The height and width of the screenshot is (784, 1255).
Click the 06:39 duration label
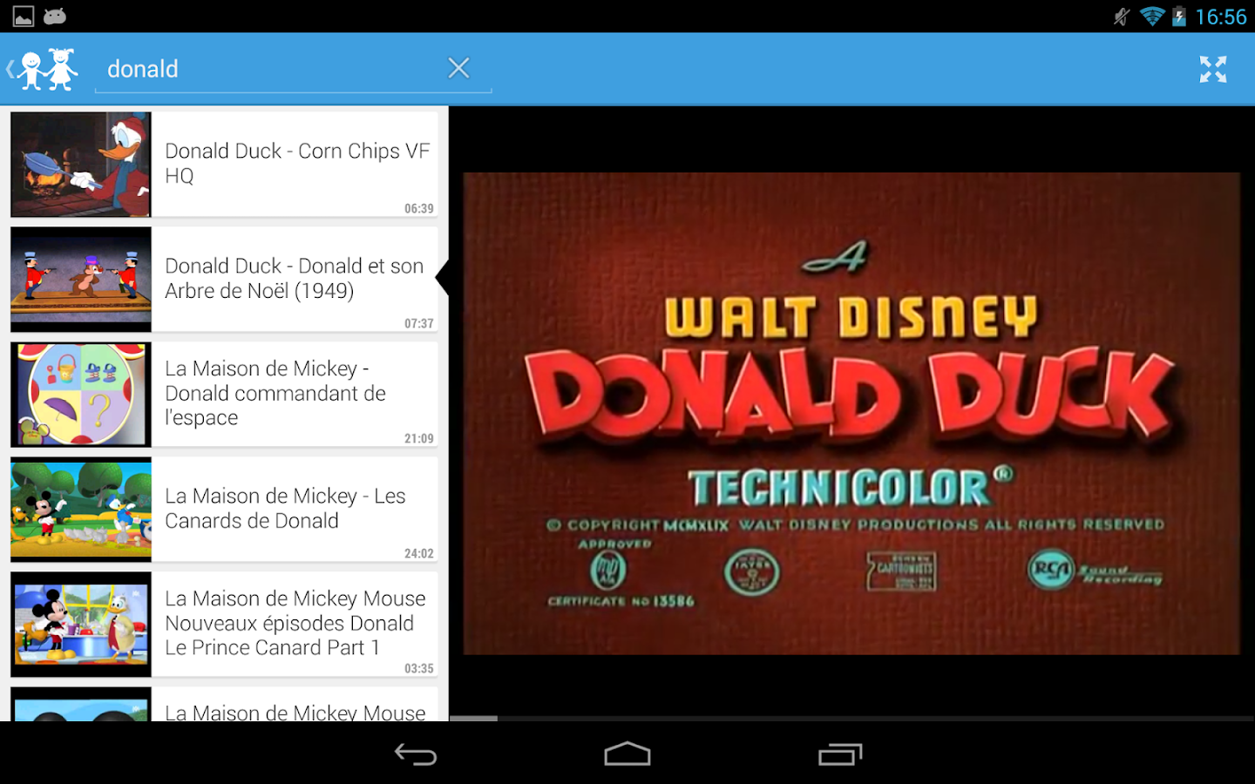tap(419, 208)
